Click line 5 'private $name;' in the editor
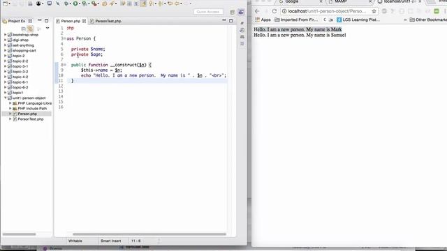447x251 pixels. click(x=88, y=49)
